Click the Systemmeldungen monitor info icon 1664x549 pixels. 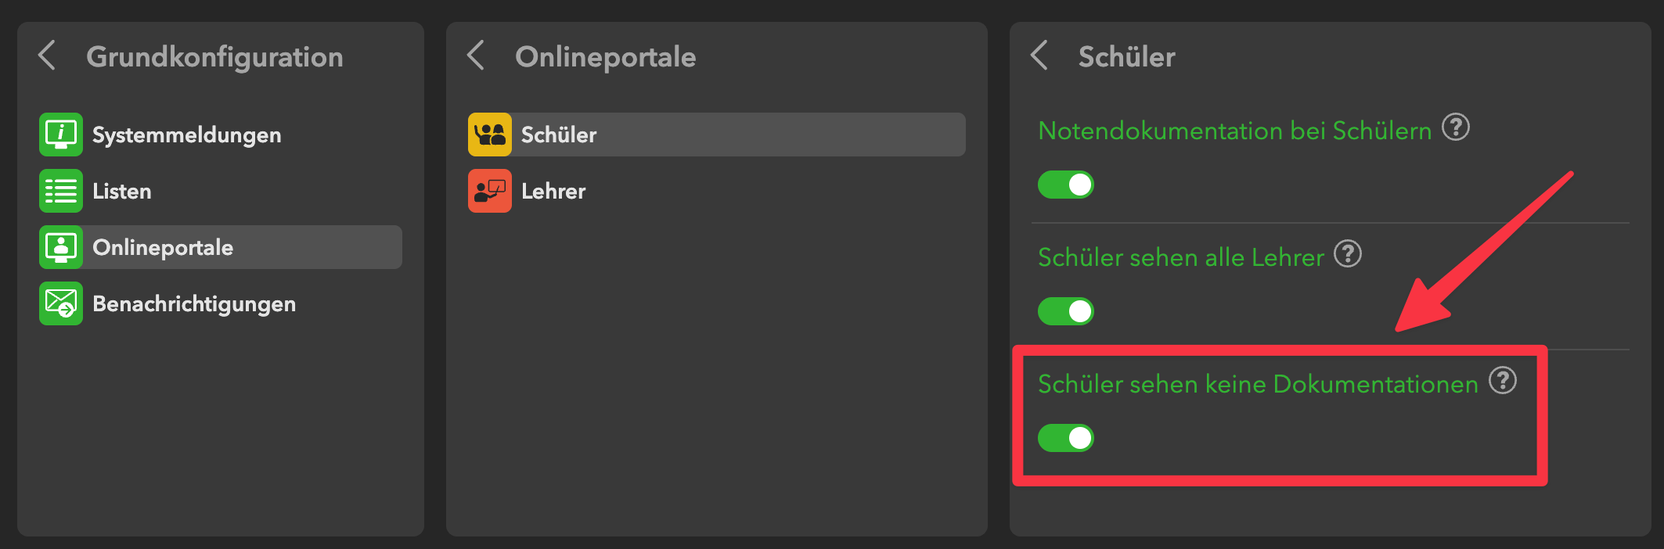coord(61,135)
